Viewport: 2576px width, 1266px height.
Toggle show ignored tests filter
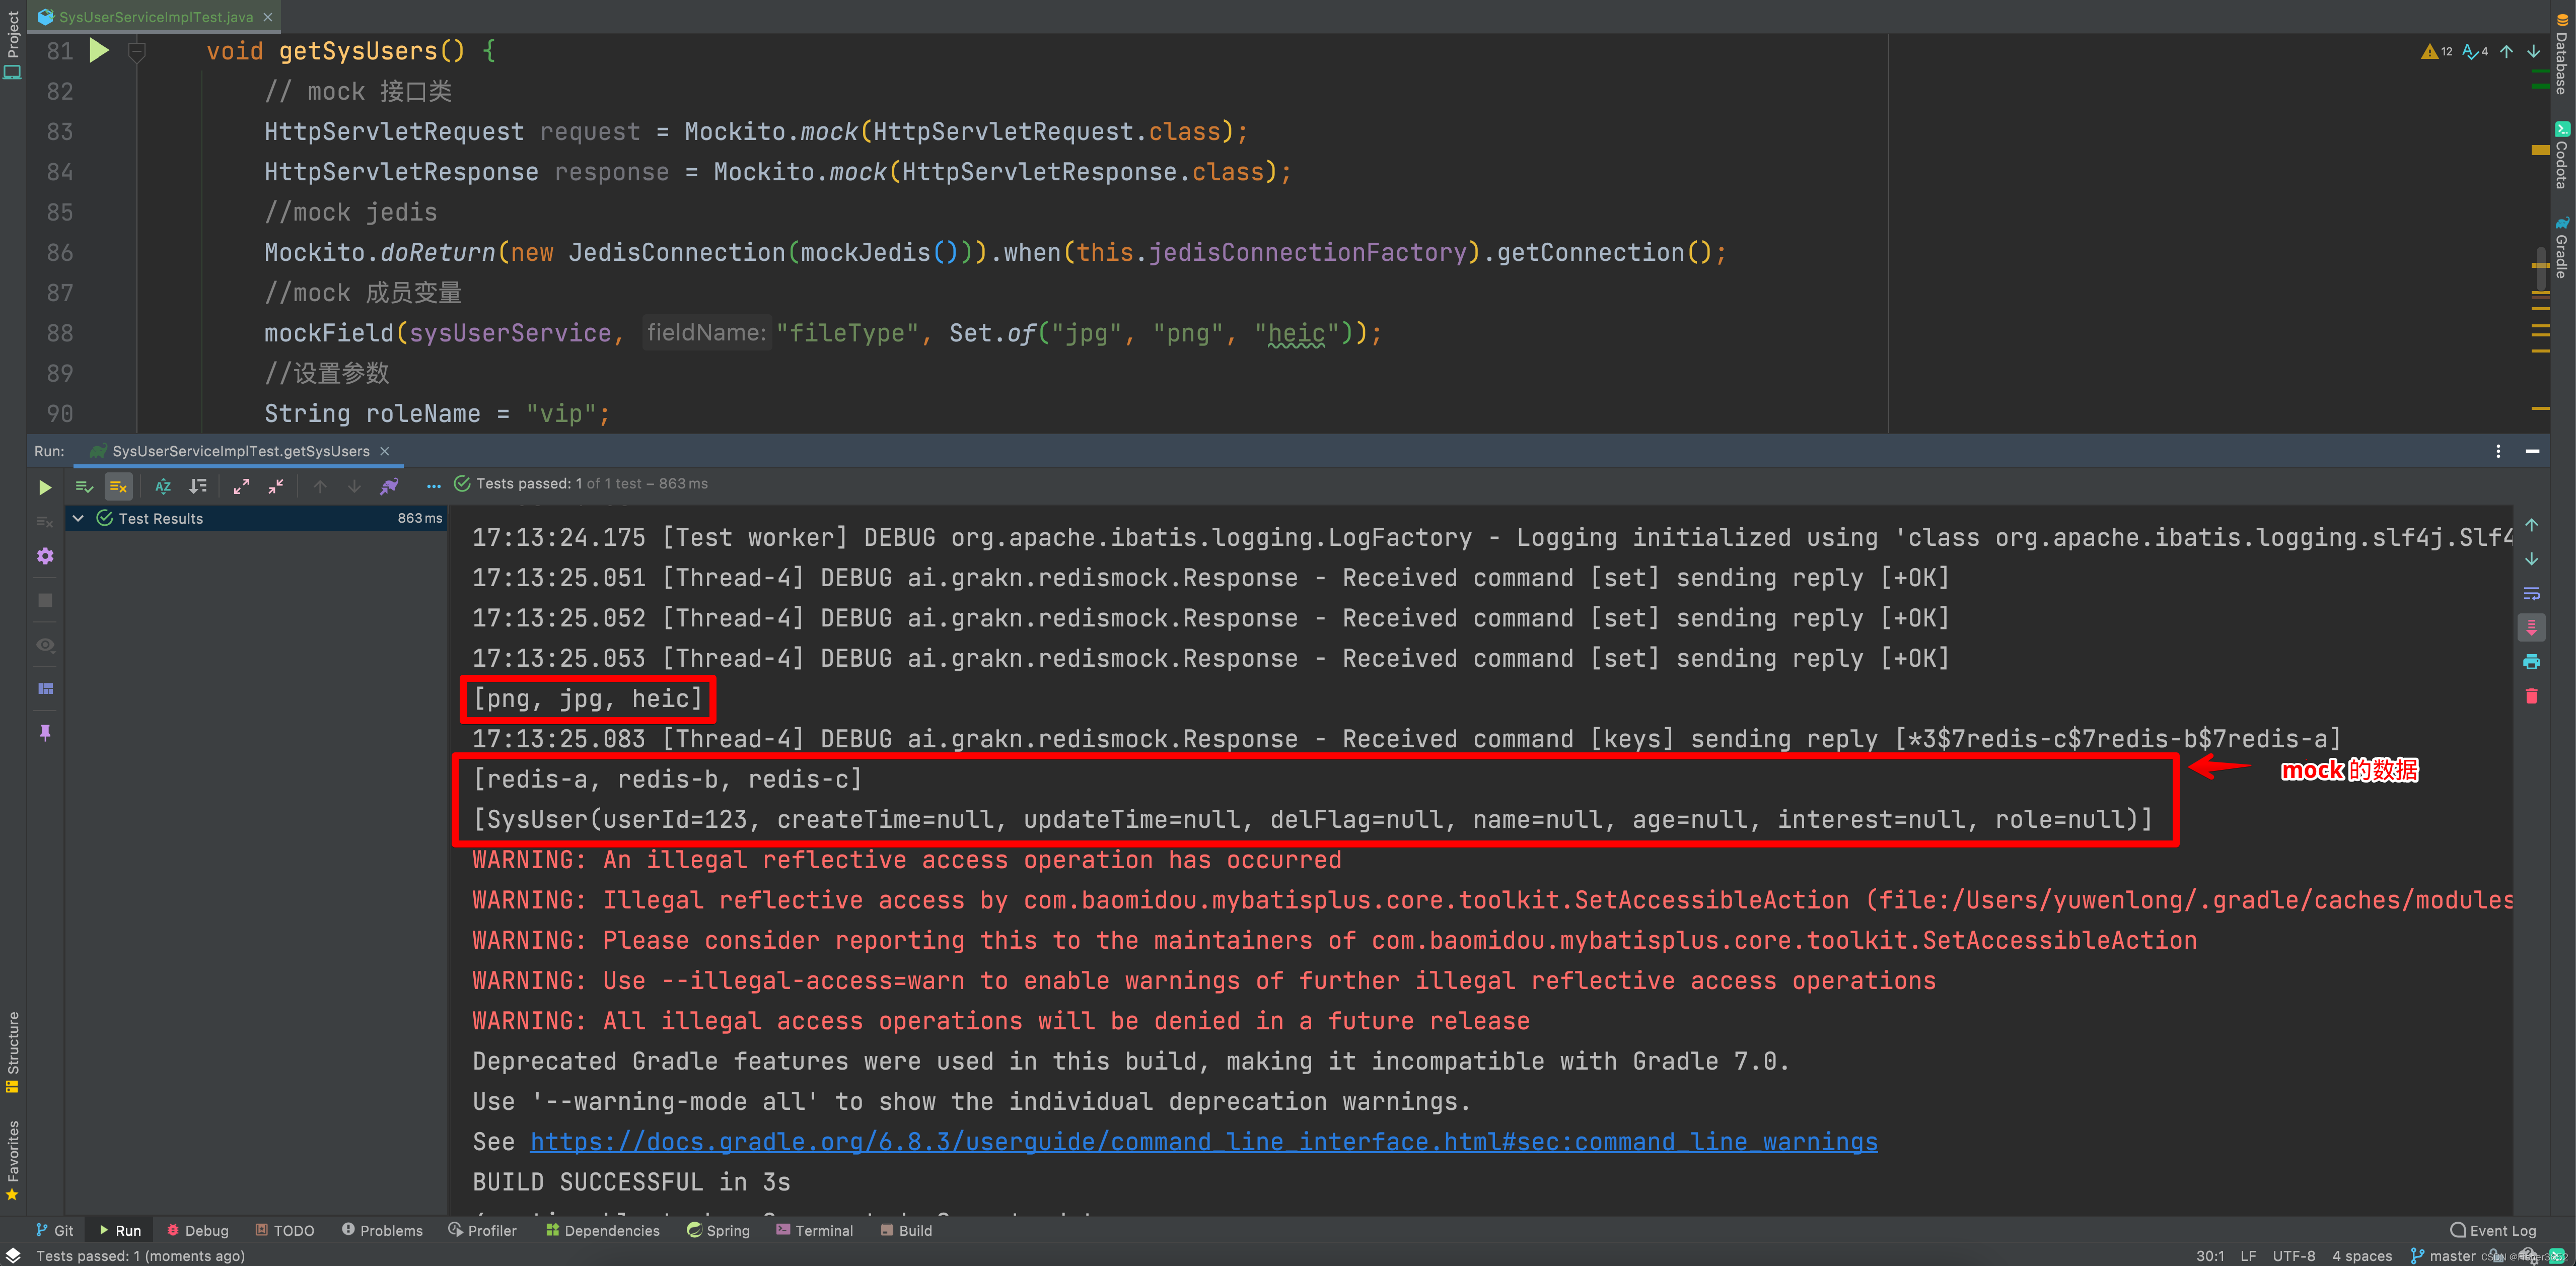(x=118, y=486)
